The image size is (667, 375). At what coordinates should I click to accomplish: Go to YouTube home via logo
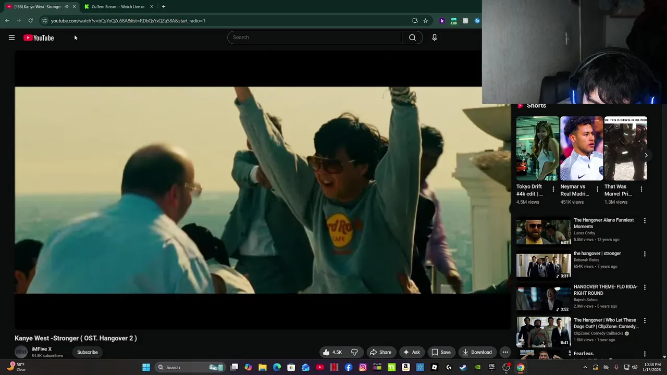pyautogui.click(x=39, y=37)
